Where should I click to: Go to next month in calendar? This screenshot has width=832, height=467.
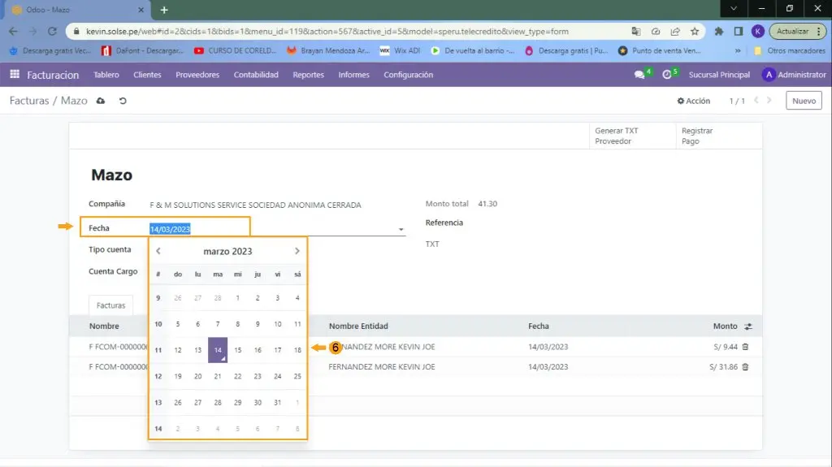297,252
